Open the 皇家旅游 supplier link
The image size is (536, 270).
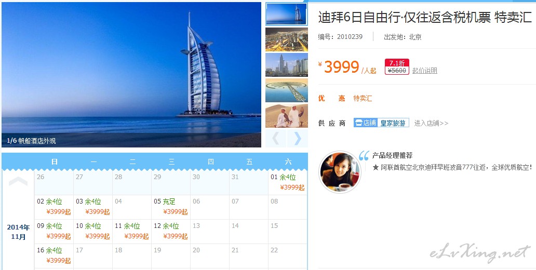(x=393, y=123)
